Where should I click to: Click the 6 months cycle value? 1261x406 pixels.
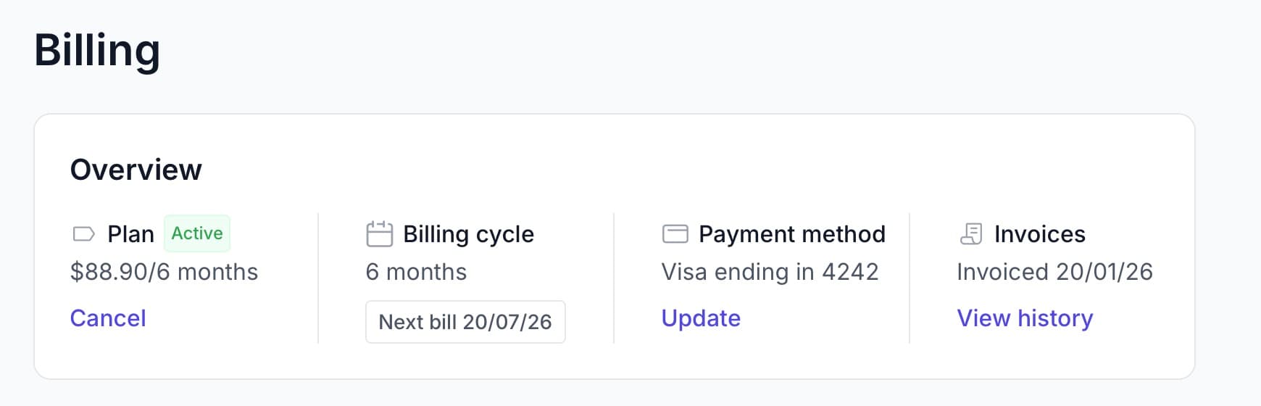click(416, 272)
